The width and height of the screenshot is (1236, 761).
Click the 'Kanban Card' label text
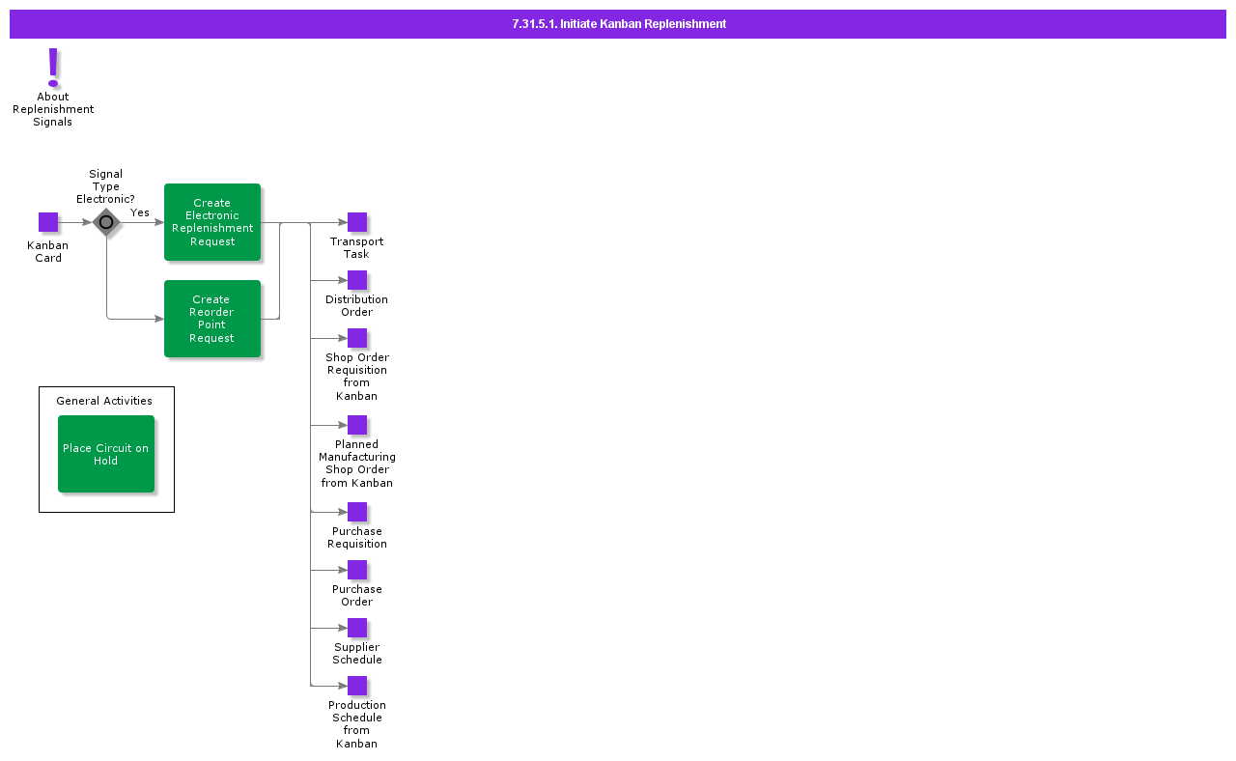(x=48, y=252)
